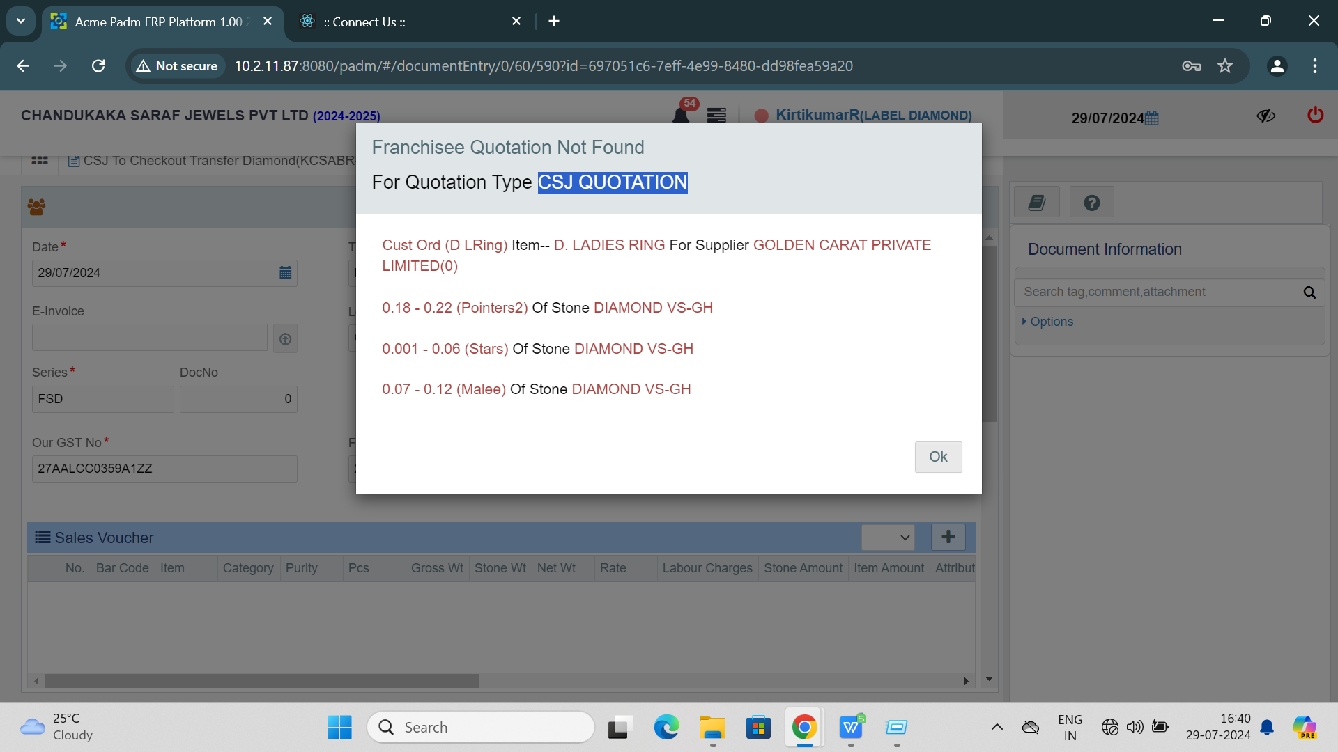Click the Bar Code column header
Image resolution: width=1338 pixels, height=752 pixels.
tap(123, 568)
